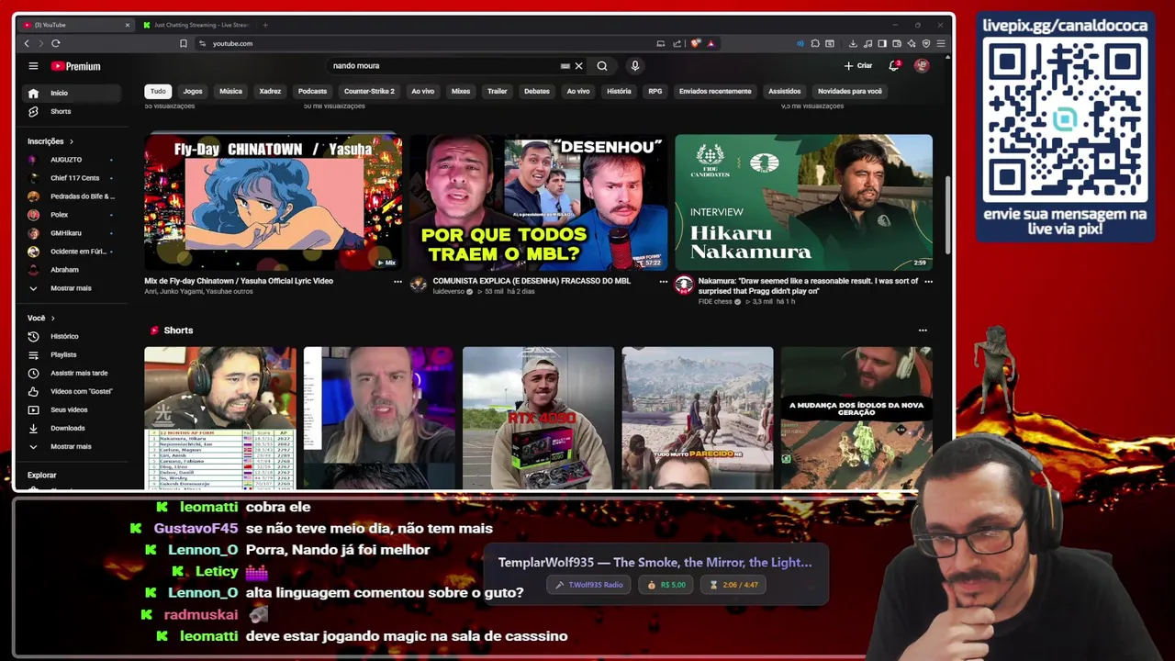
Task: Open Shorts from the sidebar
Action: 73,111
